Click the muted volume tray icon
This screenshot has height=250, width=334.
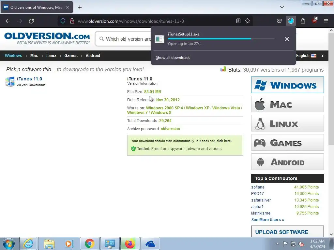pyautogui.click(x=301, y=244)
